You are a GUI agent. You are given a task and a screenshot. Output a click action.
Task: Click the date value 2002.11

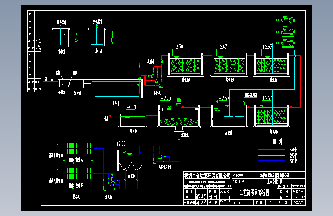[298, 203]
